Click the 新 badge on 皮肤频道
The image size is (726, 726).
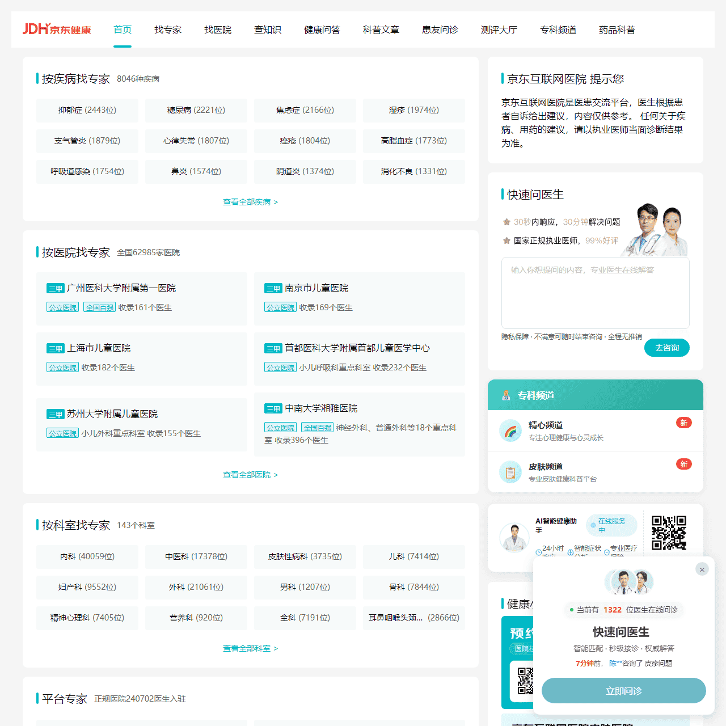coord(684,464)
